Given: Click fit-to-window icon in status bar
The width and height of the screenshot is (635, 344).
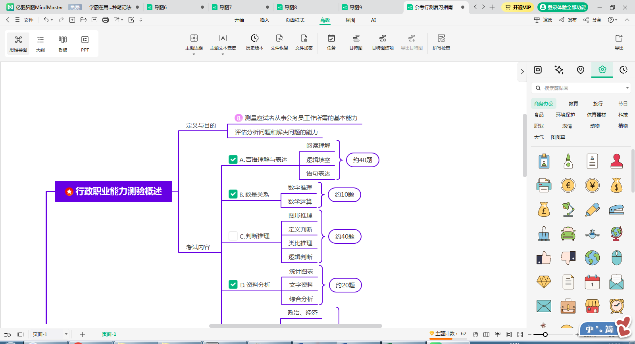Looking at the screenshot, I should coord(509,334).
